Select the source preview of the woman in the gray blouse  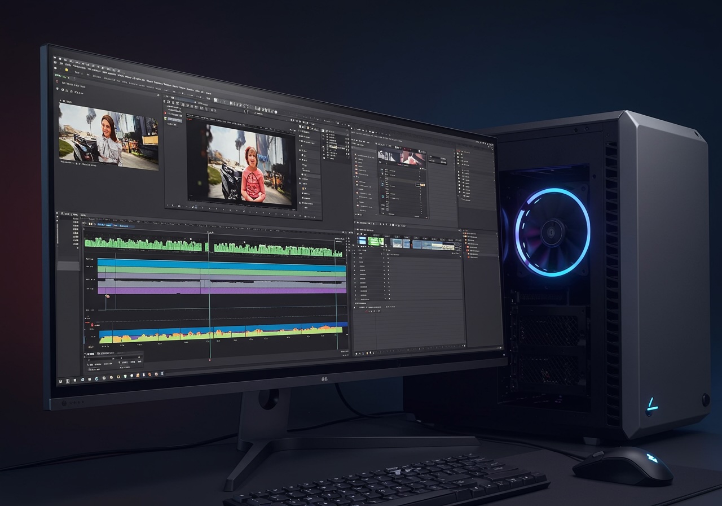point(109,135)
